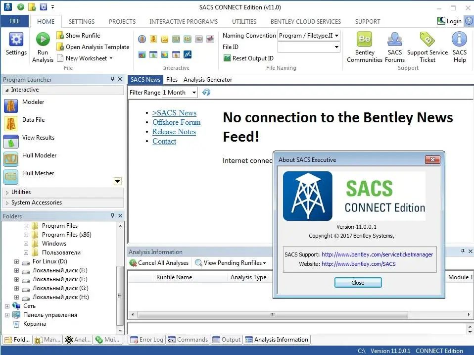The height and width of the screenshot is (355, 474).
Task: Open BENTLEY CLOUD SERVICES ribbon tab
Action: [x=306, y=21]
